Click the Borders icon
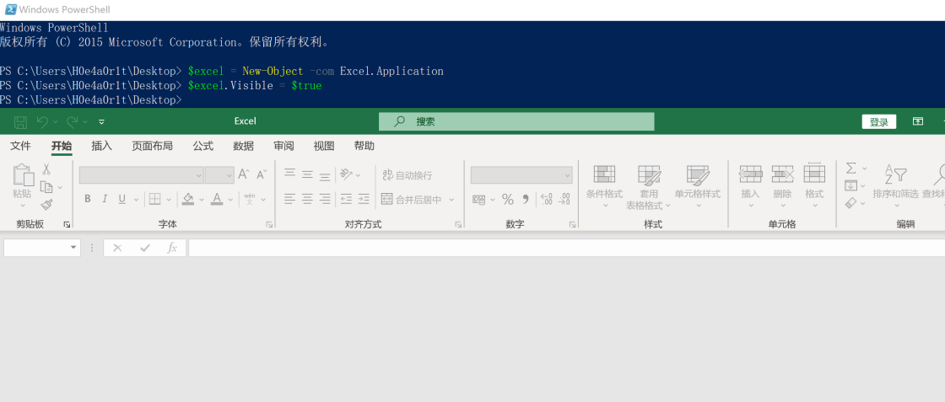 [155, 199]
